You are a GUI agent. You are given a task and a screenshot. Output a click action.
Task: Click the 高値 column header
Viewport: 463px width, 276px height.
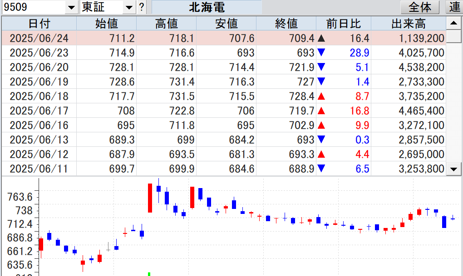tap(167, 24)
